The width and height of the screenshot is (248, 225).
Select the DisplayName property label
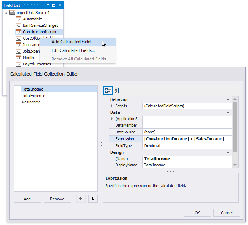click(x=126, y=165)
